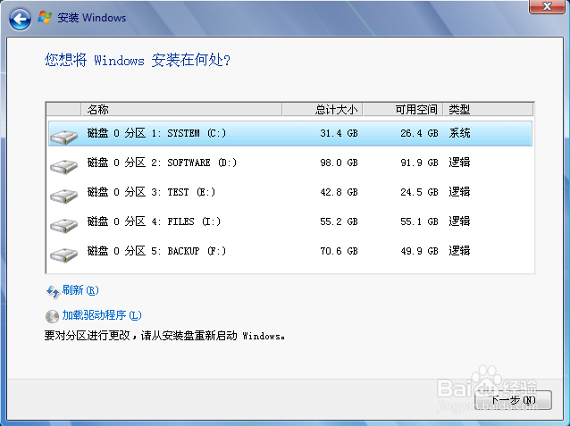Click the 逻辑 type of BACKUP row
570x426 pixels.
(459, 250)
